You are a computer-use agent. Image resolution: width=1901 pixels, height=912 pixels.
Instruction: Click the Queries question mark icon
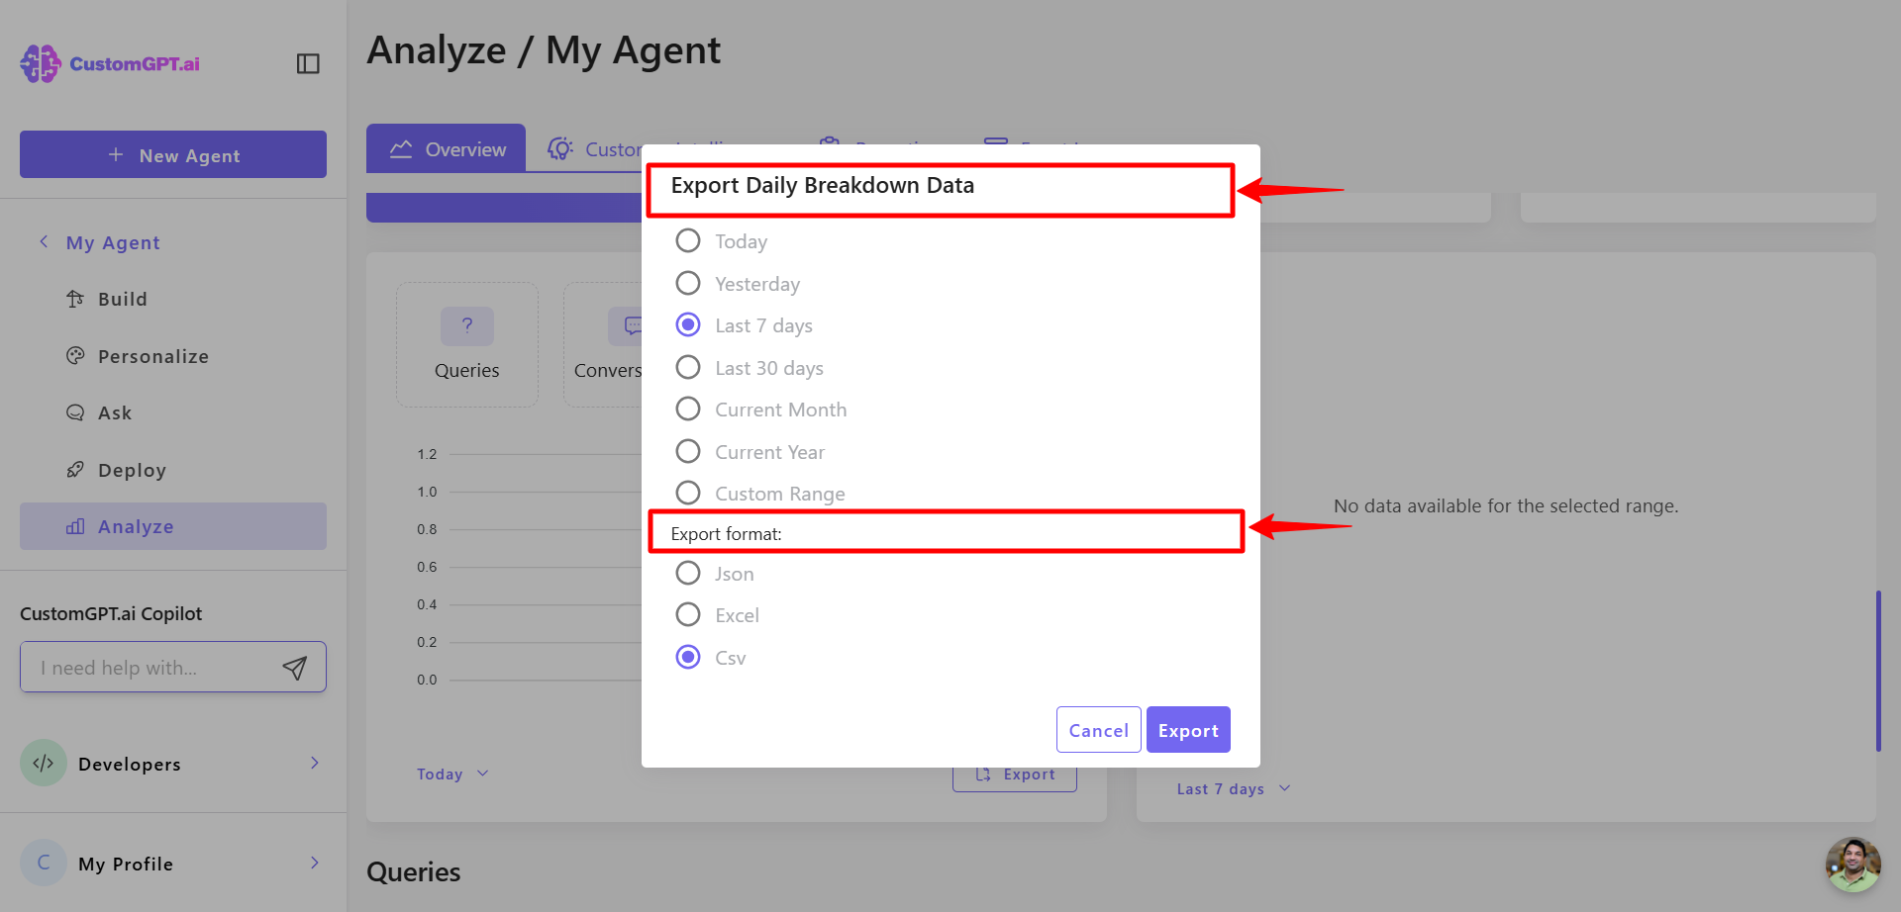[467, 325]
